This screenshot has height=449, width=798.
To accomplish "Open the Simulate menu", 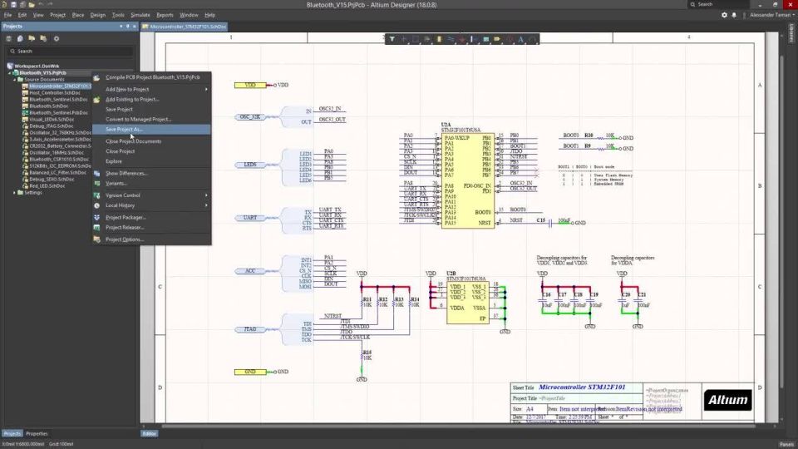I will pyautogui.click(x=140, y=15).
